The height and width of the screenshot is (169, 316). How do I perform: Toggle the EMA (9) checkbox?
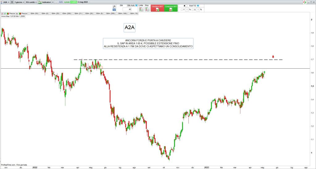pos(95,14)
